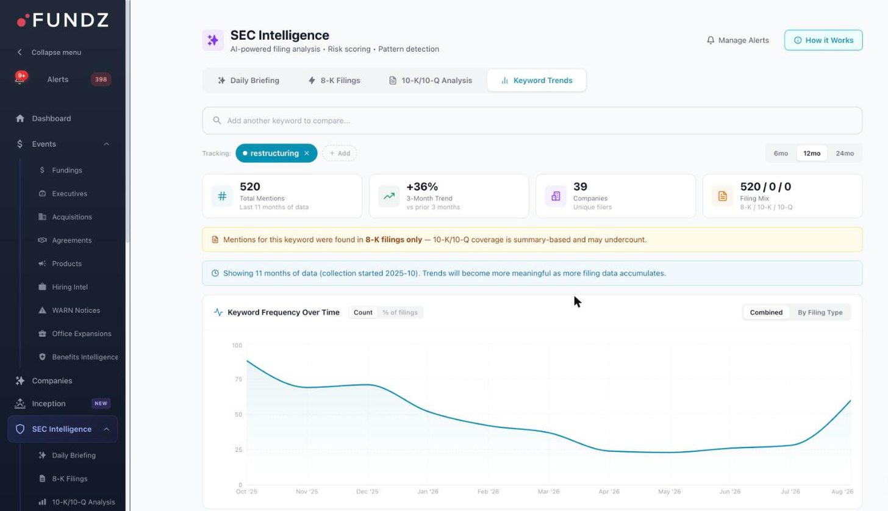Image resolution: width=888 pixels, height=511 pixels.
Task: Select the WARN Notices warning icon
Action: (42, 310)
